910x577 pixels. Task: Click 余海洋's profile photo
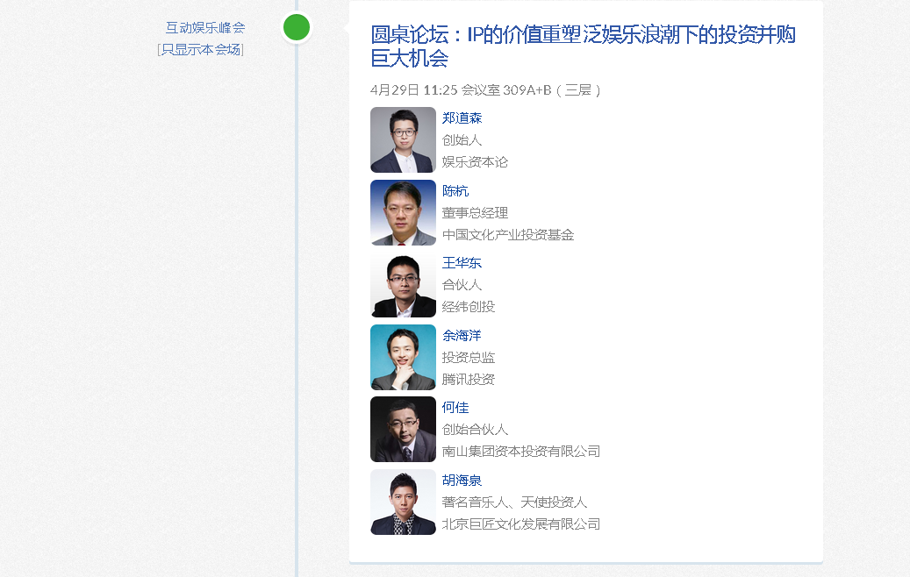pos(403,357)
